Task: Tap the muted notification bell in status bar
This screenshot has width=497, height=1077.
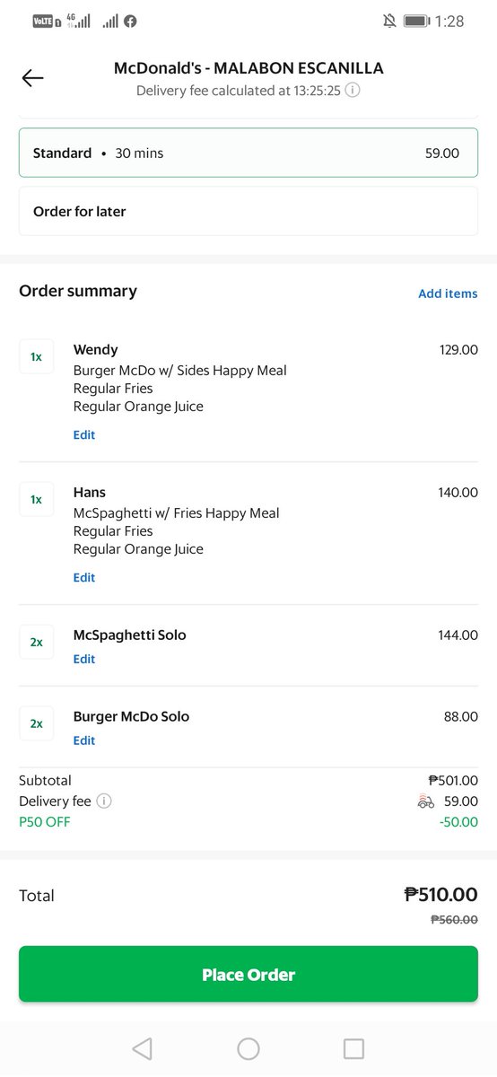Action: point(389,21)
